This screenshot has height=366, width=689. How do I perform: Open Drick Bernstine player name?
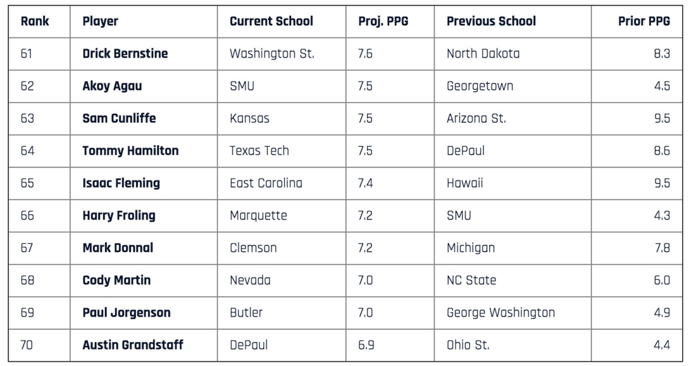click(x=125, y=54)
